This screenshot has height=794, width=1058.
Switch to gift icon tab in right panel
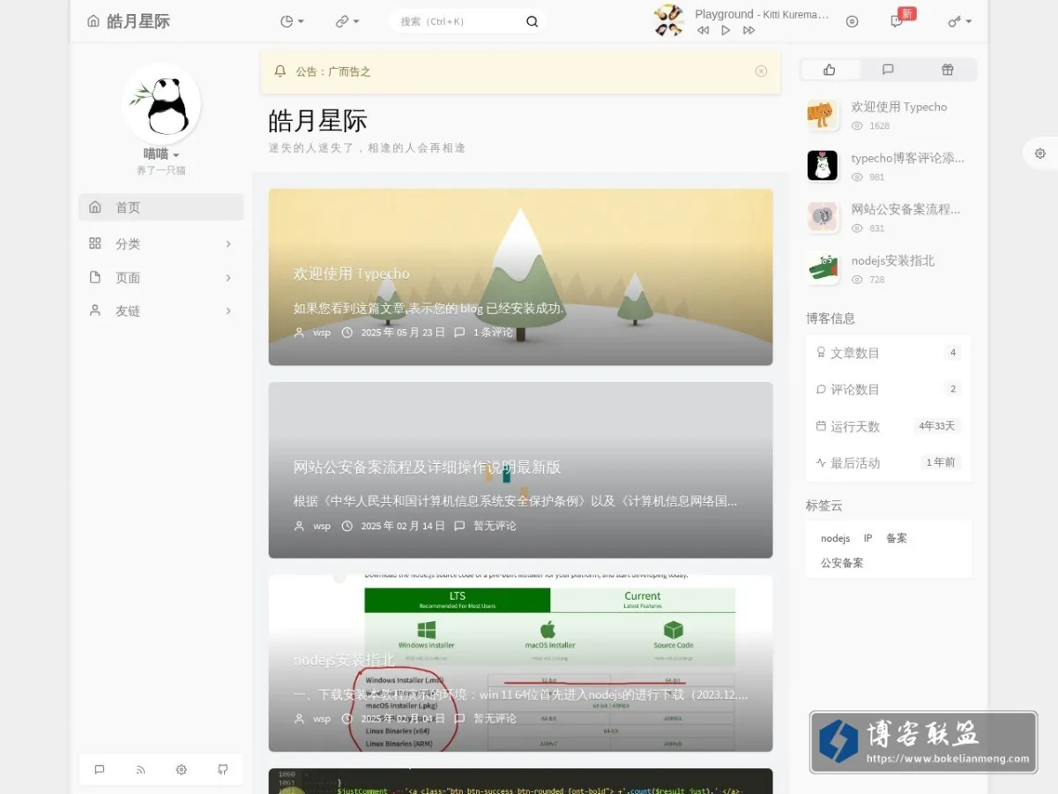point(948,70)
